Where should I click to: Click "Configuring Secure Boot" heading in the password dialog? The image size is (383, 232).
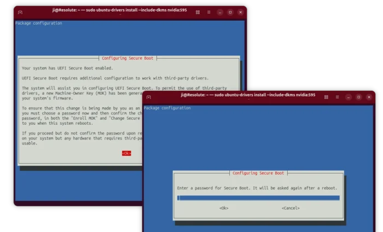point(258,173)
